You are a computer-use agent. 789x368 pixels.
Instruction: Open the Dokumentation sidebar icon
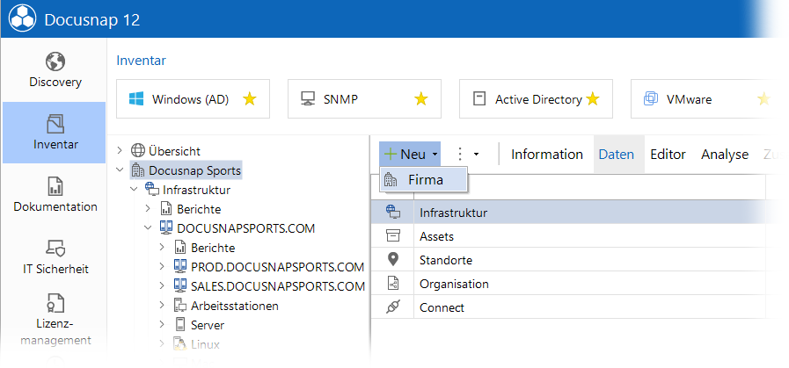point(55,186)
